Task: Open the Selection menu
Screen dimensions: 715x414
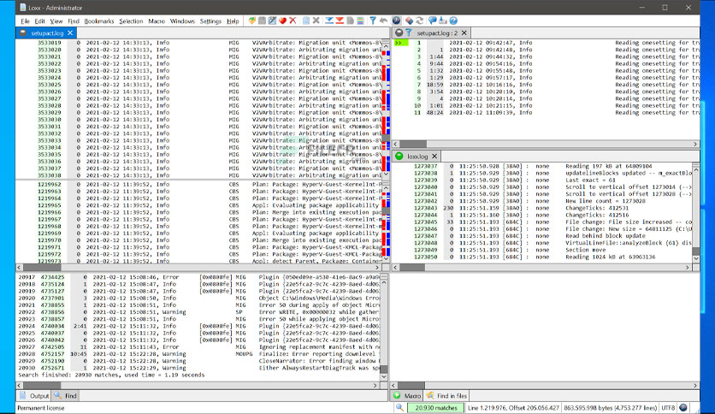Action: (x=131, y=21)
